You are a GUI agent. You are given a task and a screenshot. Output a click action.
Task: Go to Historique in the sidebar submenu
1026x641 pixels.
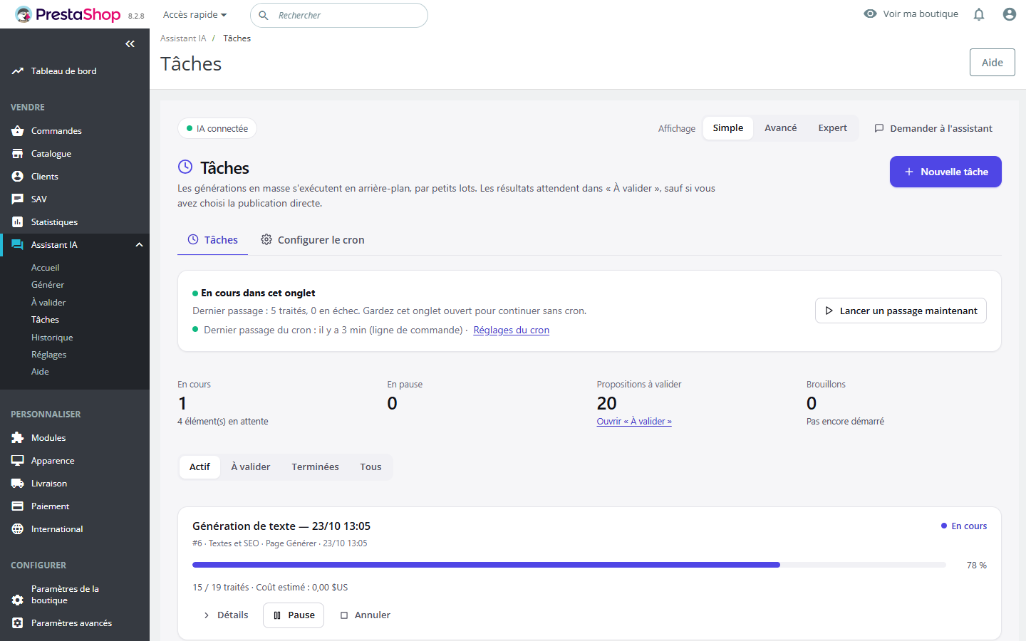tap(52, 338)
